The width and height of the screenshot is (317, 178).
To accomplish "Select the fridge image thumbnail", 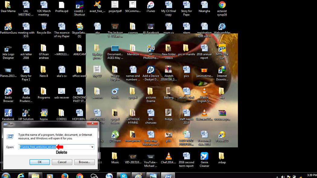I will click(x=168, y=115).
